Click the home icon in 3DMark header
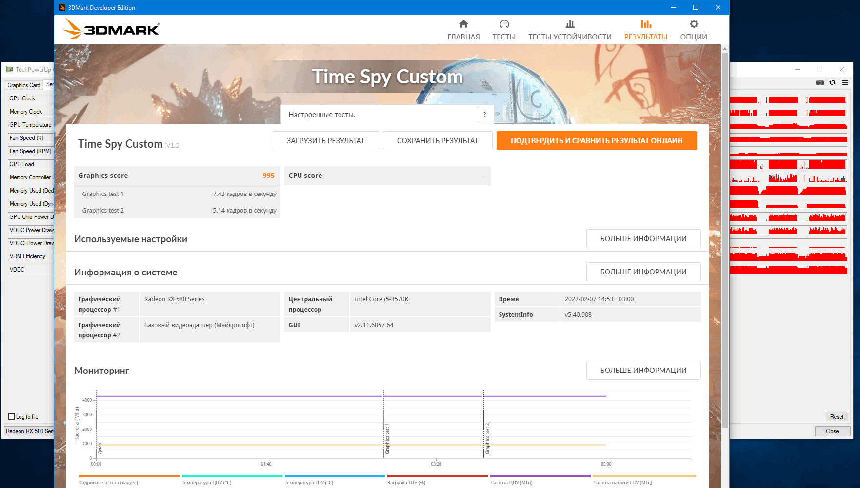This screenshot has height=488, width=860. click(463, 24)
